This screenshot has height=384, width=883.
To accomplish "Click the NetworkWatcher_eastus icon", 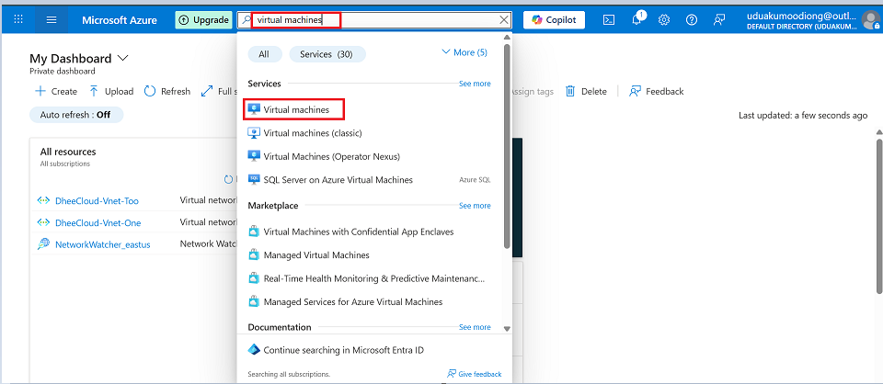I will click(x=43, y=244).
